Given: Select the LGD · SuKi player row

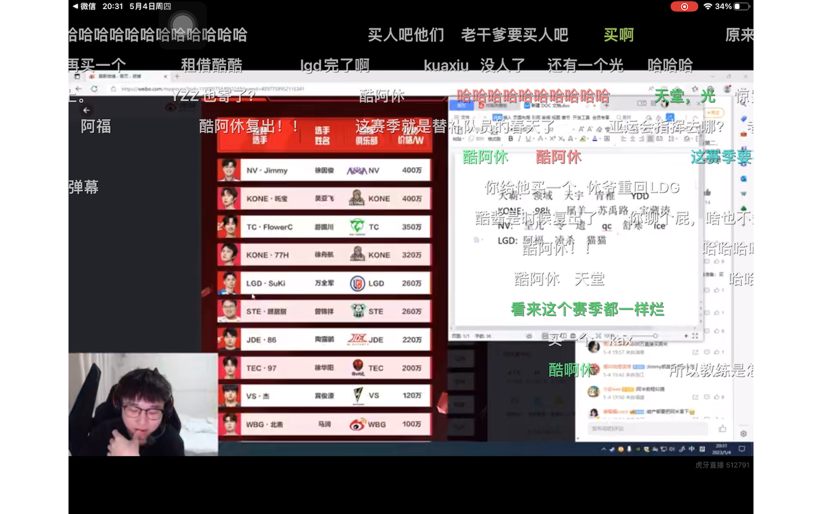Looking at the screenshot, I should (x=324, y=283).
